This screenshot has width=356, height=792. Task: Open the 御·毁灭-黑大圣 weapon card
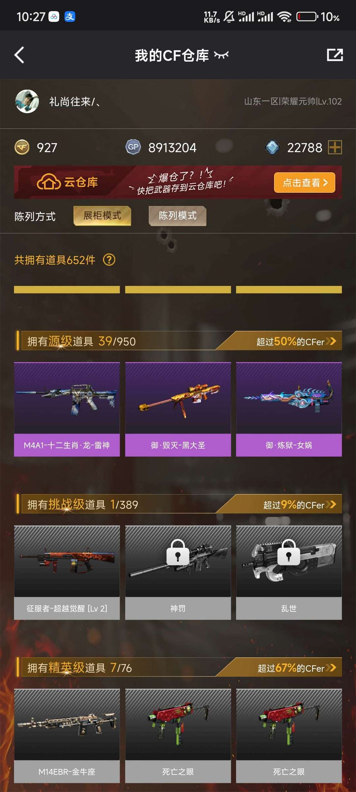point(178,409)
